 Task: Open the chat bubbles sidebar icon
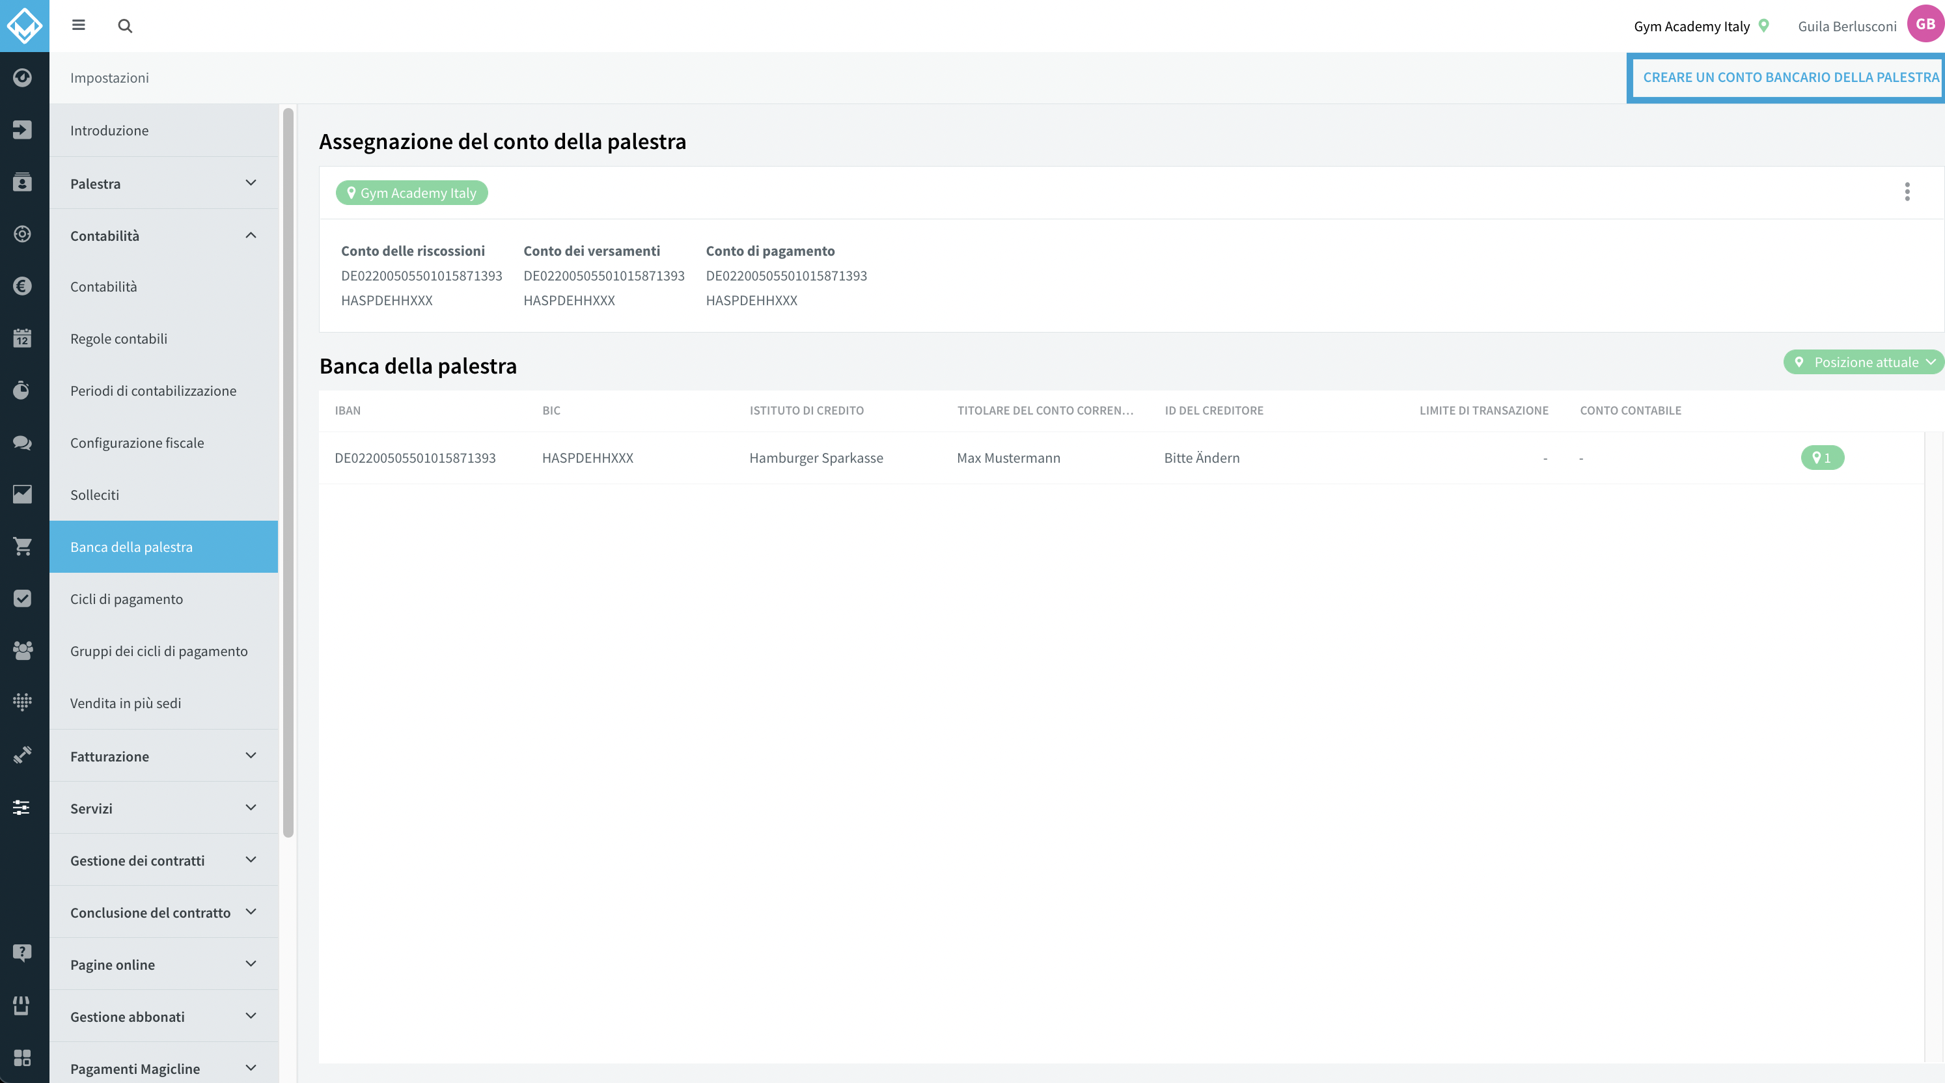pos(23,443)
